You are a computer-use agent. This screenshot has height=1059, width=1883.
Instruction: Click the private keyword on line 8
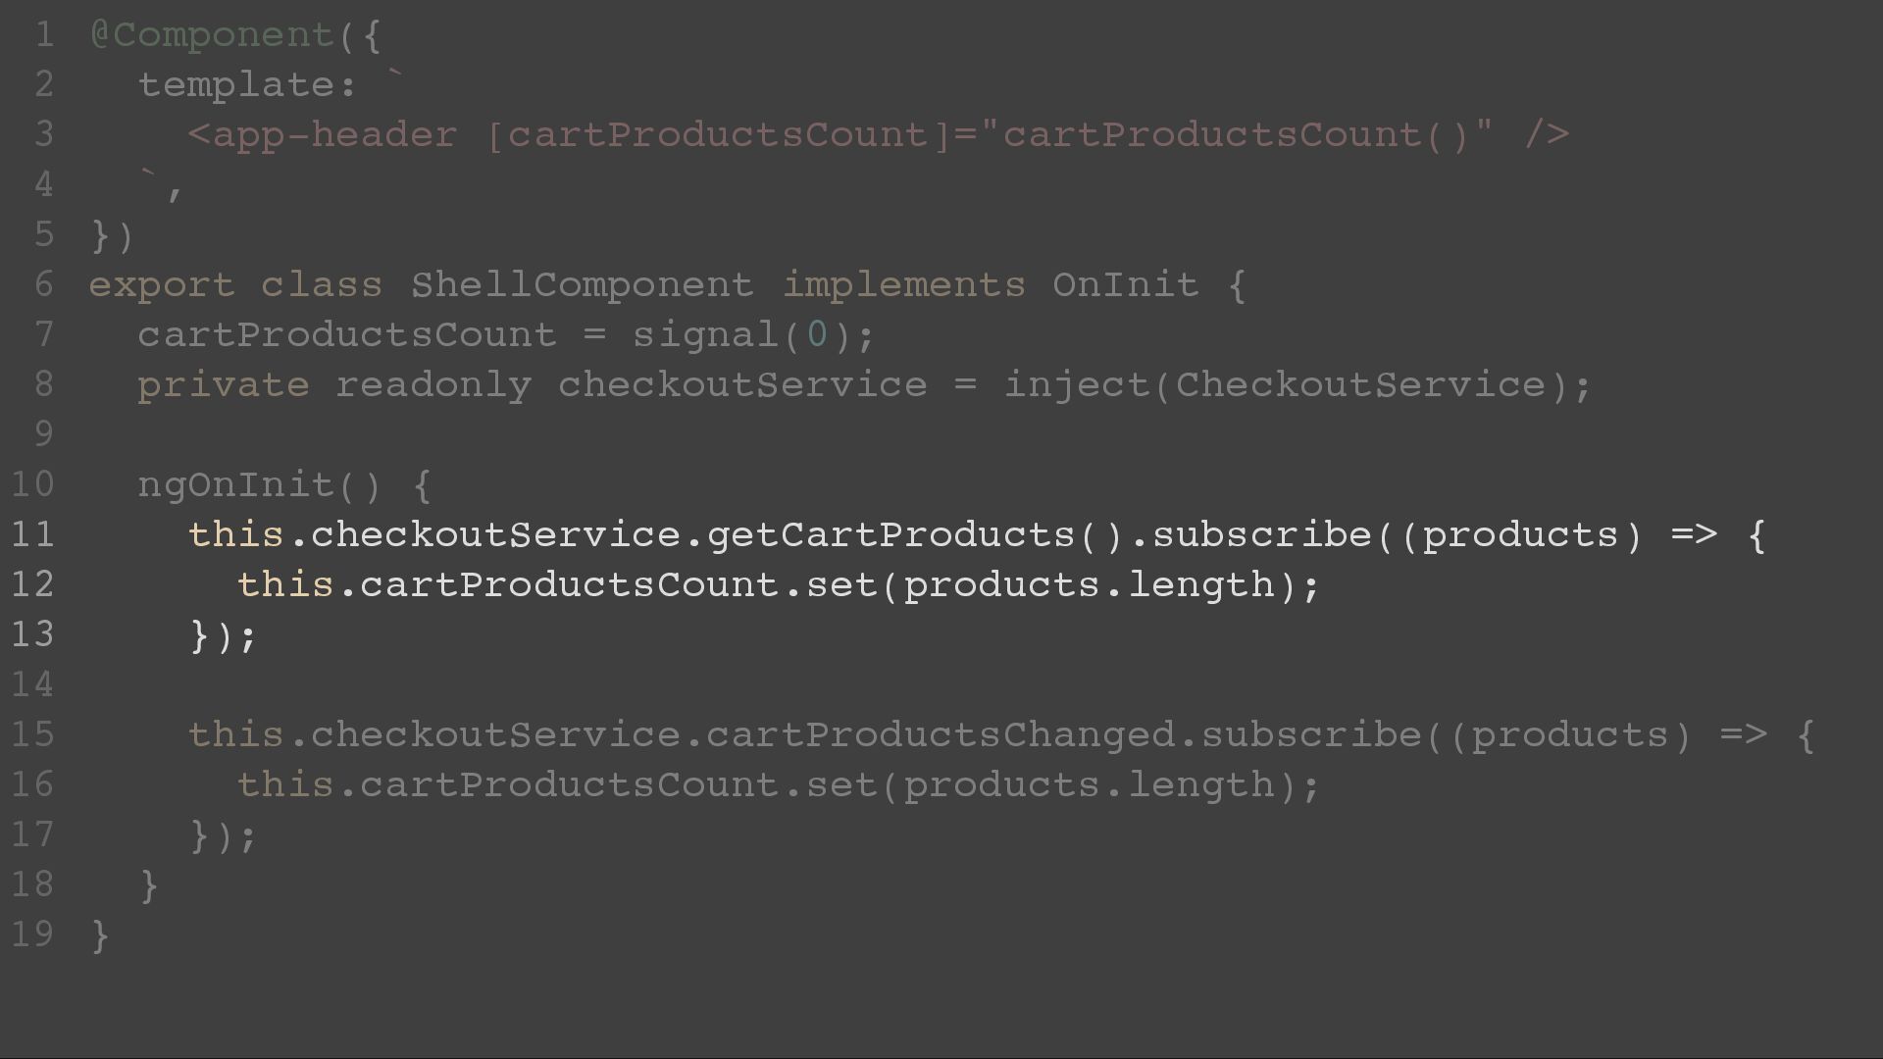(224, 385)
